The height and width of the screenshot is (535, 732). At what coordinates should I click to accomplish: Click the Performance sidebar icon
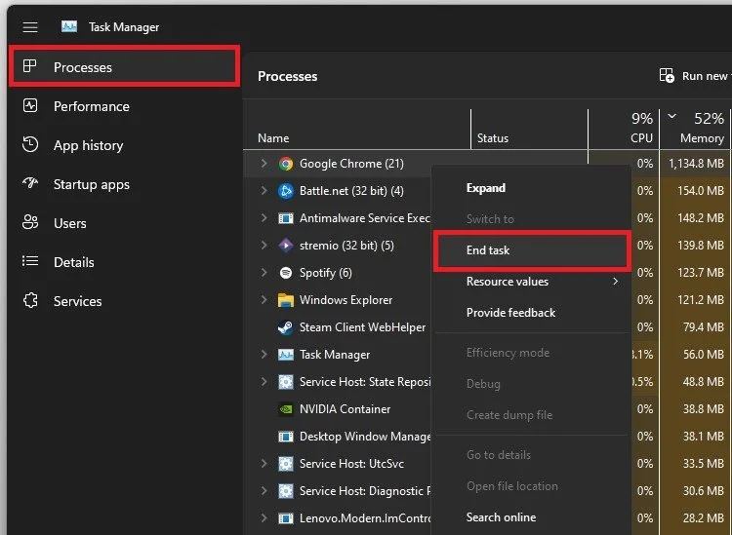click(30, 106)
